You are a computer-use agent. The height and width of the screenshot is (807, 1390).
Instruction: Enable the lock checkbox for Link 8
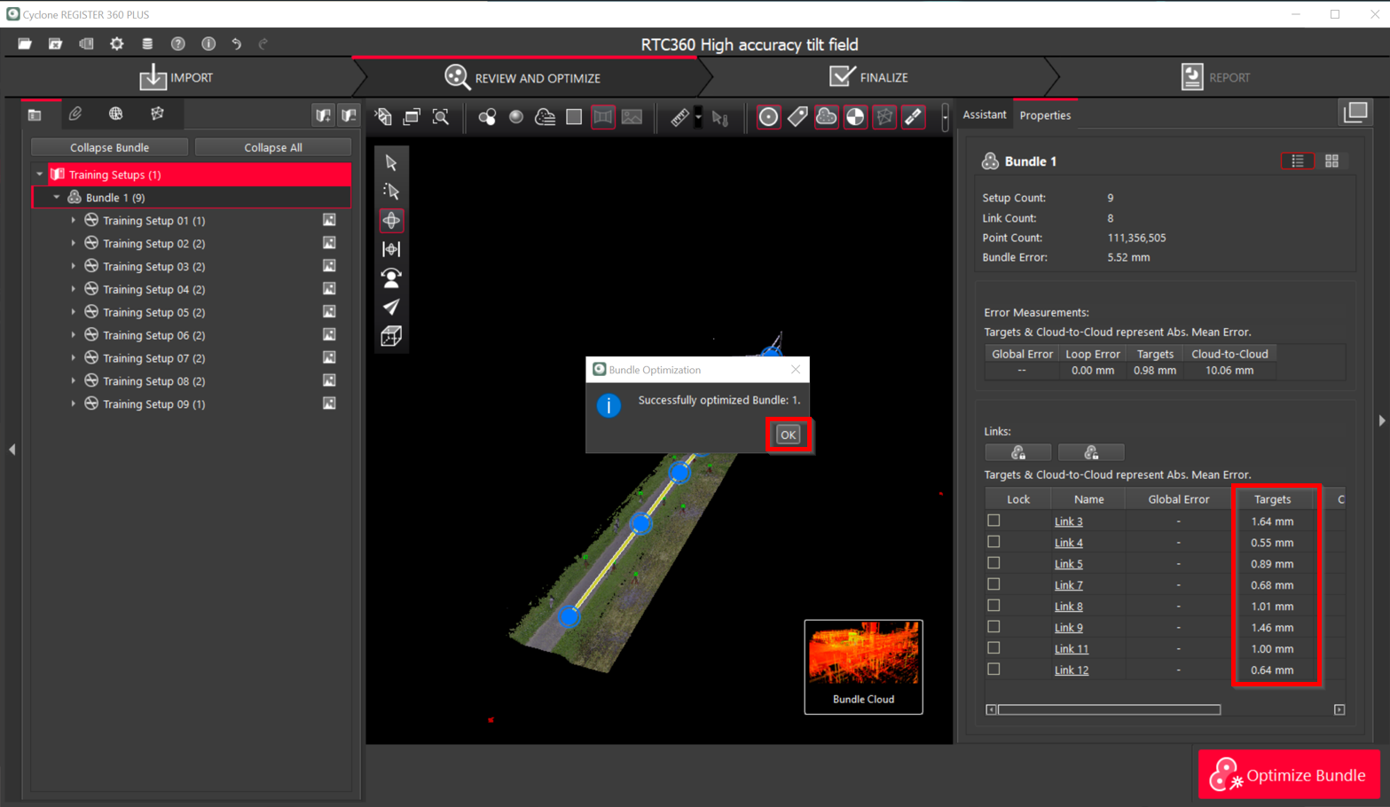[993, 606]
